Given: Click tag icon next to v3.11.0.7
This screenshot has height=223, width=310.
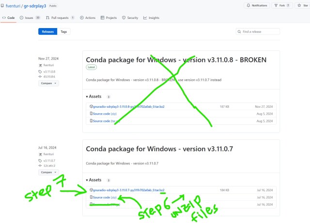Looking at the screenshot, I should 40,161.
